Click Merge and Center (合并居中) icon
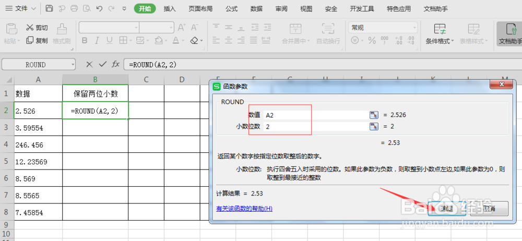522x241 pixels. click(295, 28)
